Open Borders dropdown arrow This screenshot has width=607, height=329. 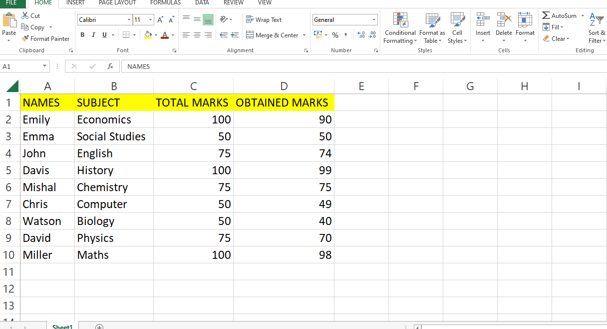coord(135,35)
